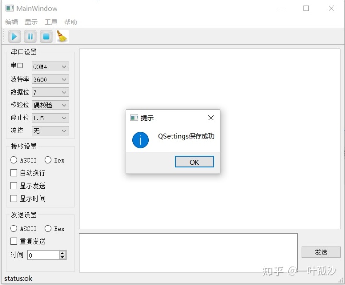Click the blue play start icon
This screenshot has height=285, width=345.
coord(14,36)
